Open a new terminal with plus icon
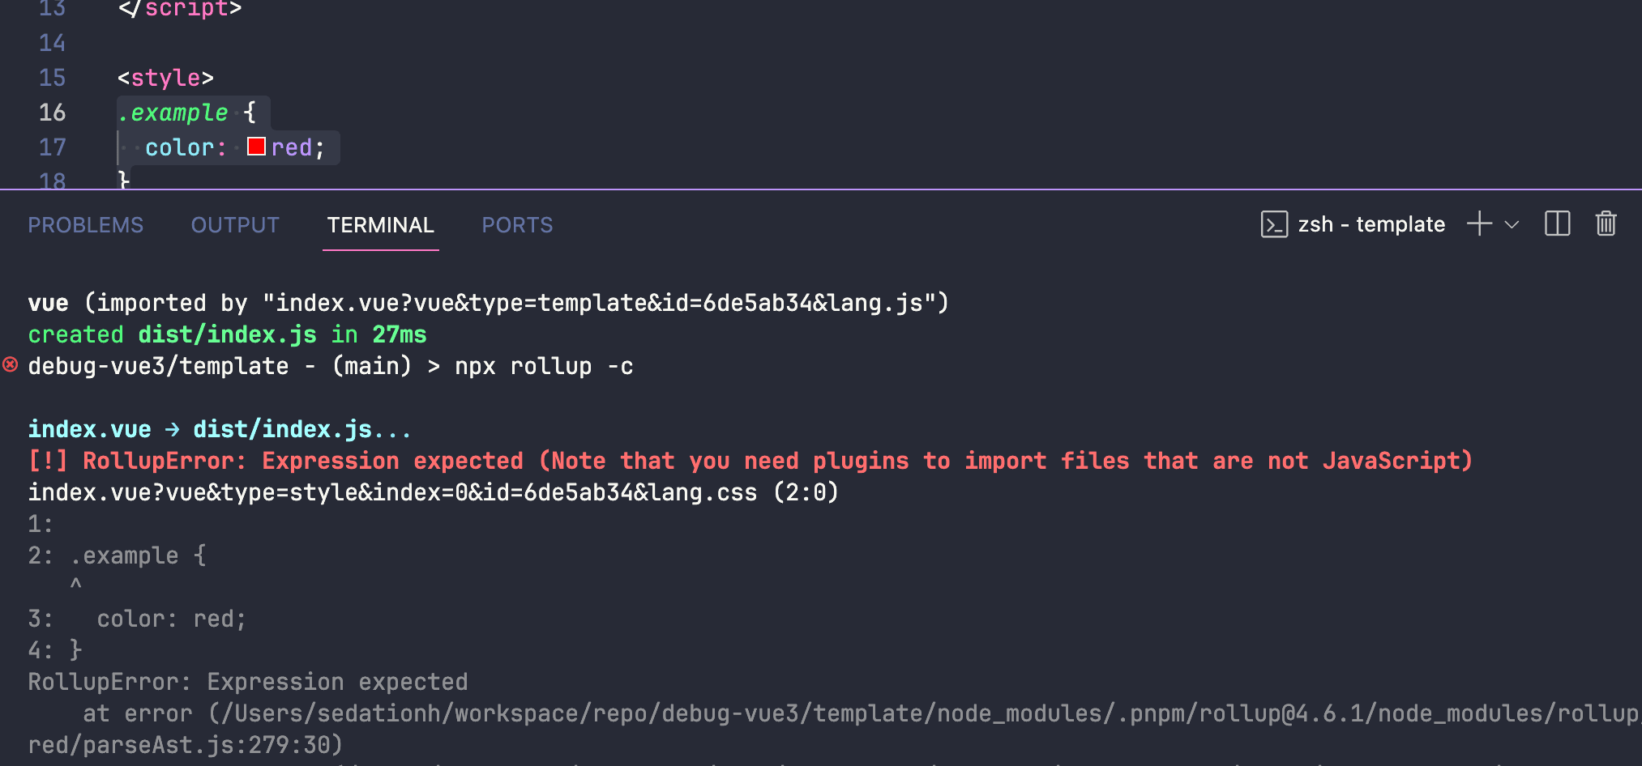The image size is (1642, 766). pyautogui.click(x=1479, y=223)
